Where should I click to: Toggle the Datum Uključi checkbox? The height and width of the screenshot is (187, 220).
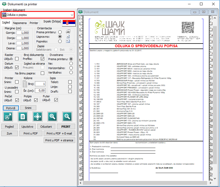(x=17, y=67)
